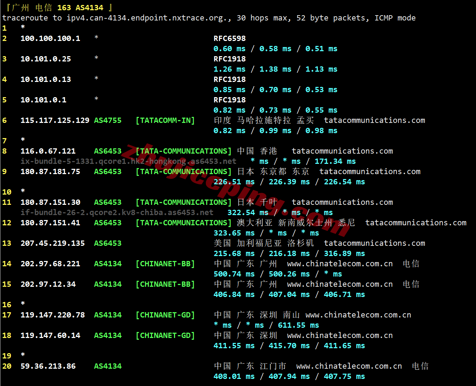Select location text "印度 马哈拉施特拉 孟买"

coord(264,120)
